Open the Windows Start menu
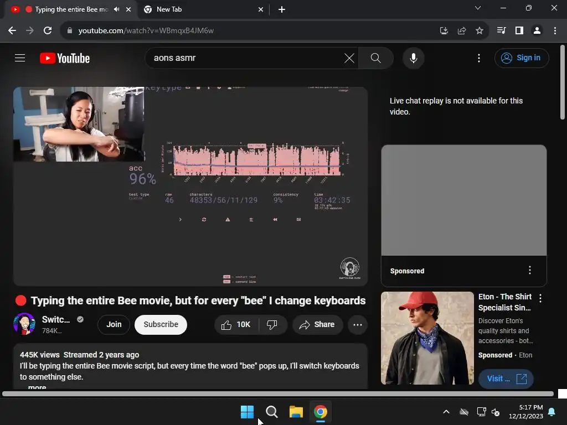 [x=248, y=412]
